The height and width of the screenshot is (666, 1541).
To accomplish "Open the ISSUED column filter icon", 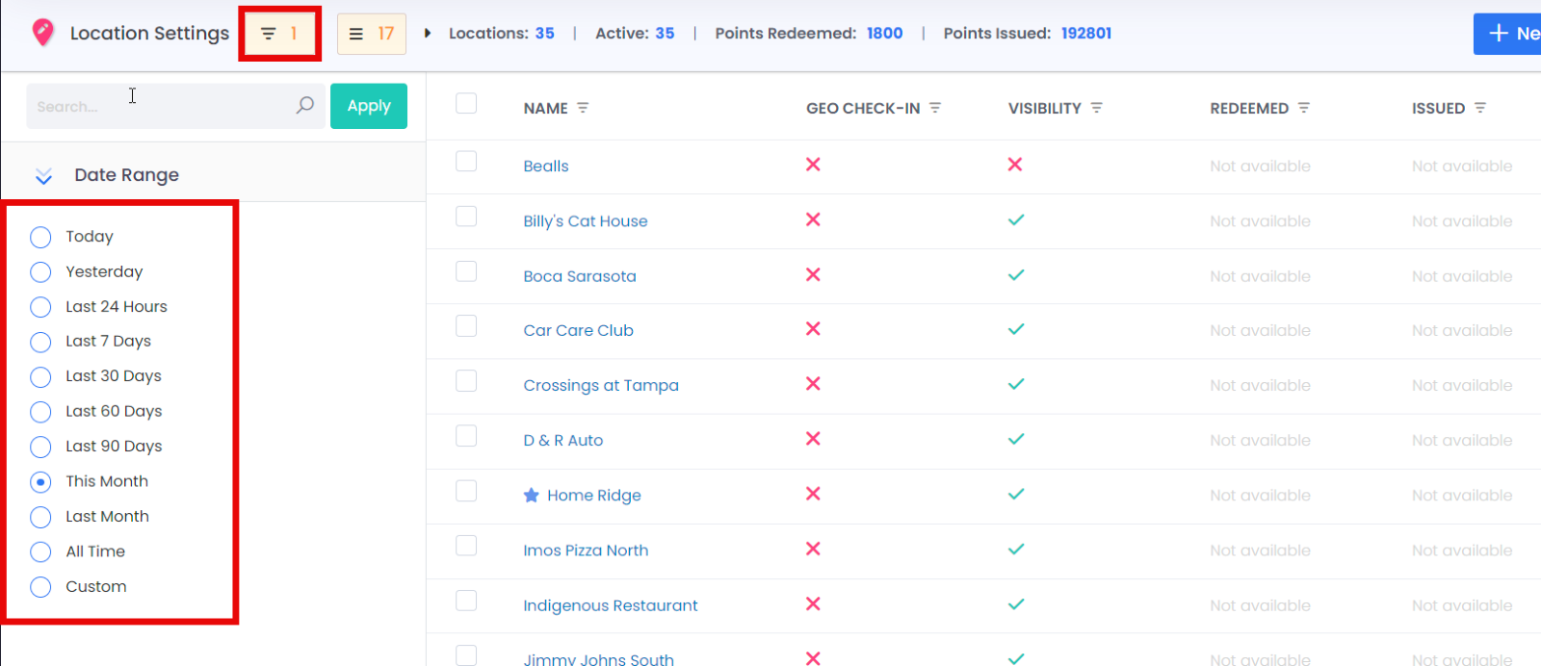I will pyautogui.click(x=1480, y=108).
